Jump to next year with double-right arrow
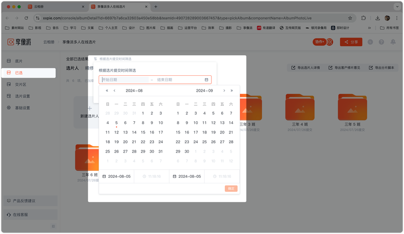The height and width of the screenshot is (234, 404). [x=231, y=91]
